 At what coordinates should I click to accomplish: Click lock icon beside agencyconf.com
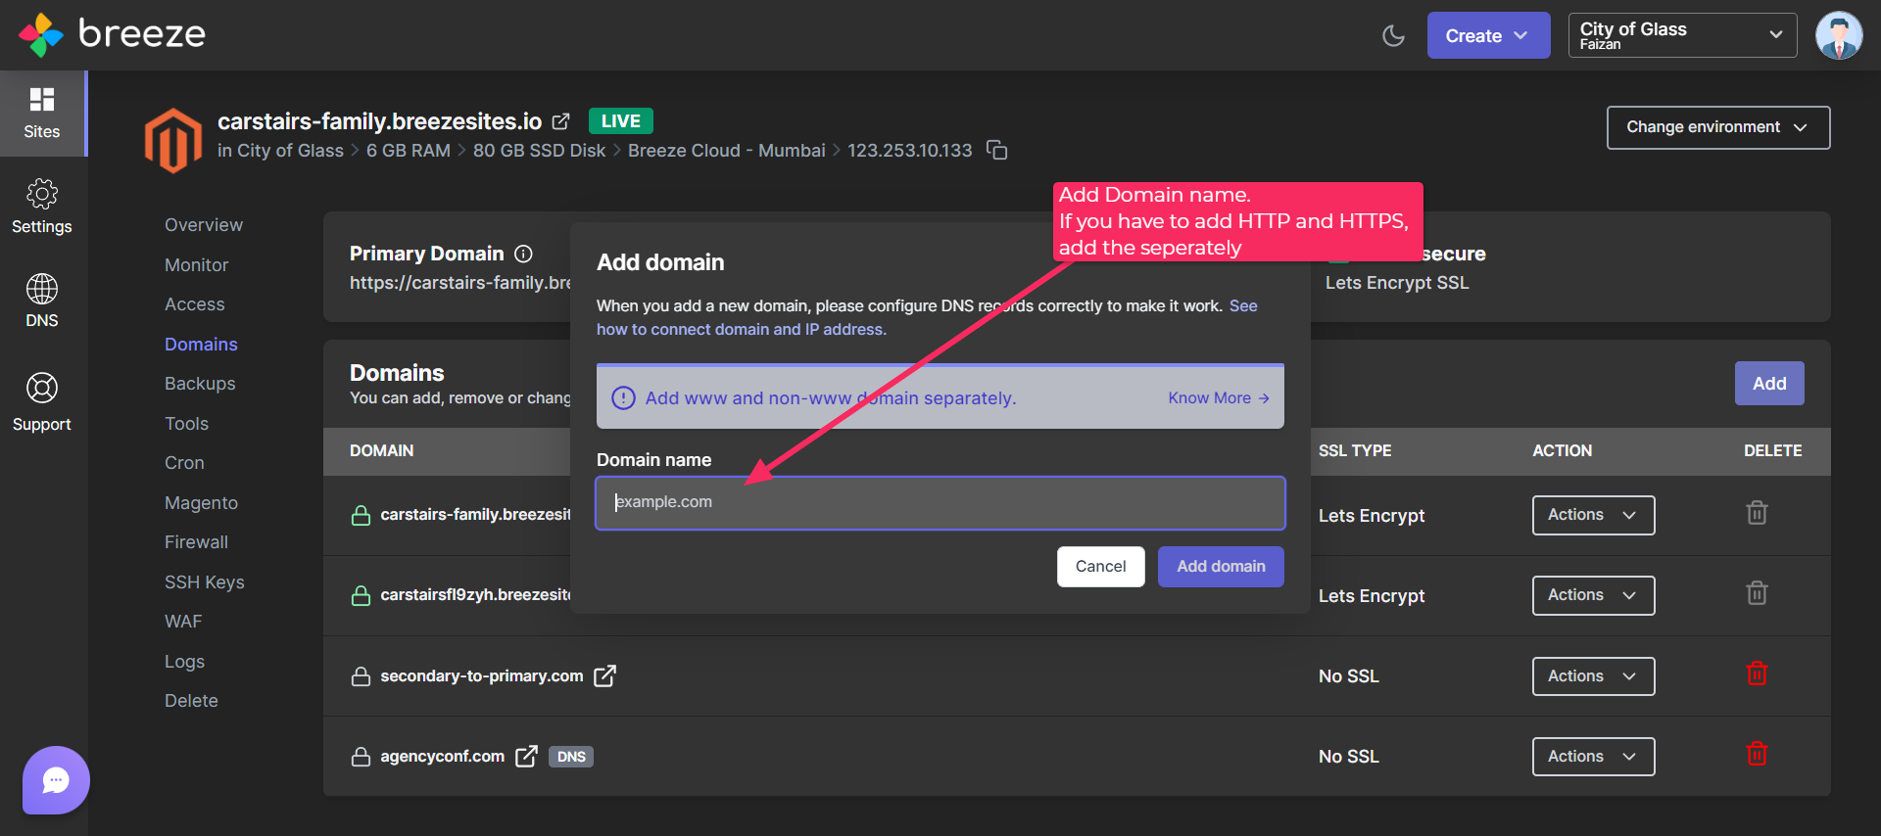pyautogui.click(x=361, y=757)
